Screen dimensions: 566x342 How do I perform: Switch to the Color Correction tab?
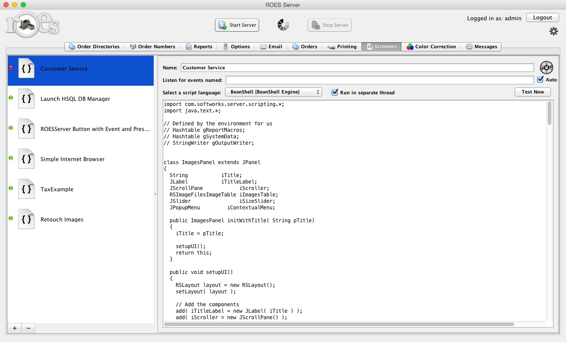pos(430,47)
